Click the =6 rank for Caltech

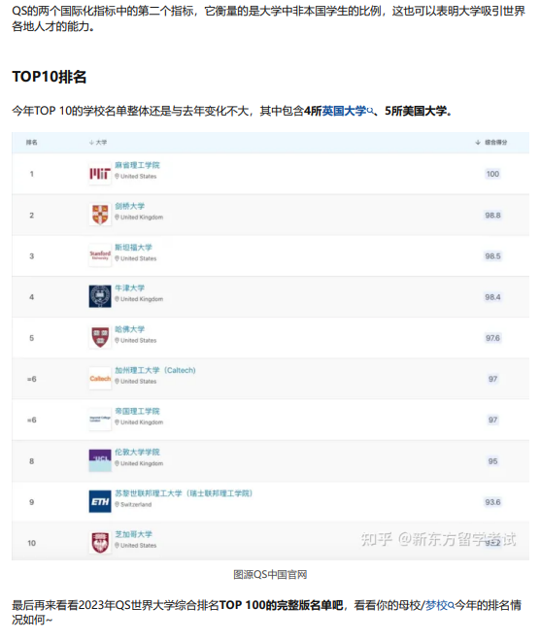pos(31,379)
